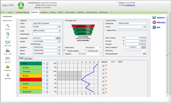Click the Kunde field spinner

point(60,31)
